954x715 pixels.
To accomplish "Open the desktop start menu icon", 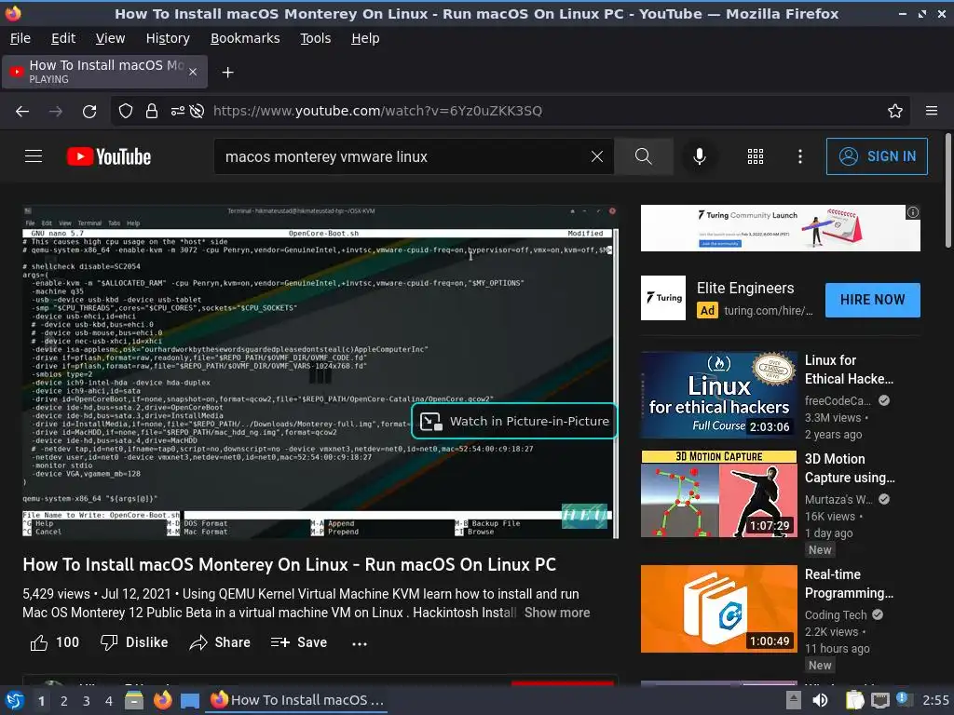I will pos(15,700).
